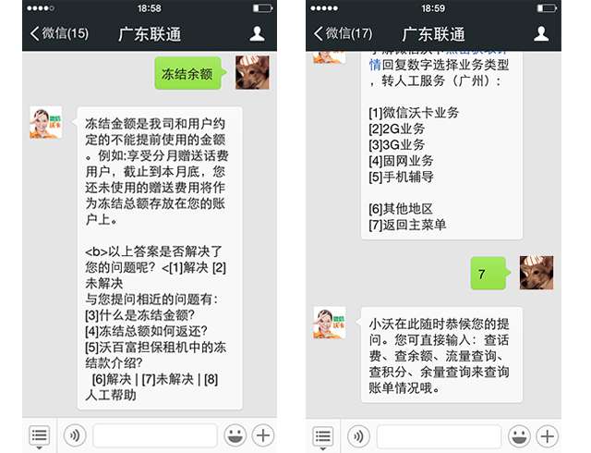Go back to 微信(15) chat list

(x=59, y=33)
